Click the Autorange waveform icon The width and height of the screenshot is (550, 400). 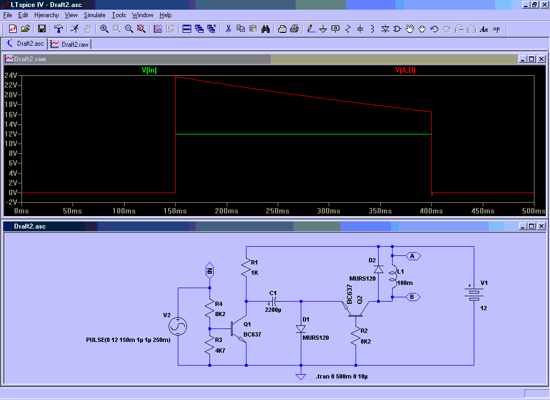[158, 29]
